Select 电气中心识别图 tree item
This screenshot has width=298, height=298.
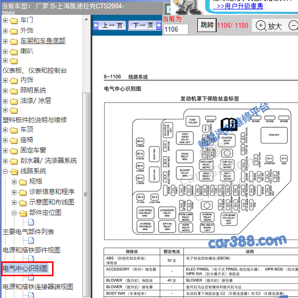(25, 268)
